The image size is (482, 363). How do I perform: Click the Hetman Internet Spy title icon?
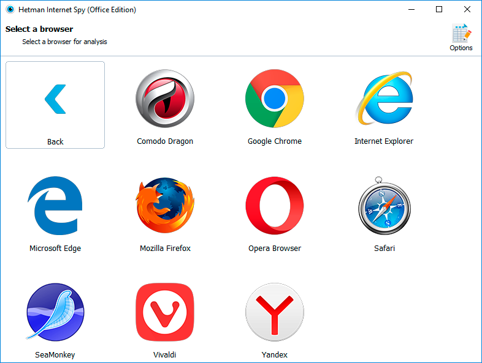click(10, 10)
